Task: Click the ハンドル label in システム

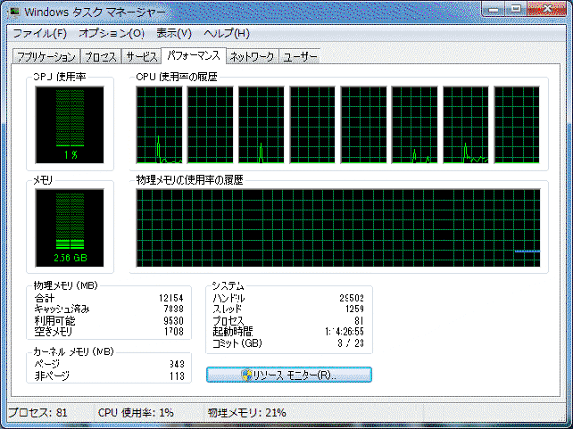Action: [x=228, y=298]
